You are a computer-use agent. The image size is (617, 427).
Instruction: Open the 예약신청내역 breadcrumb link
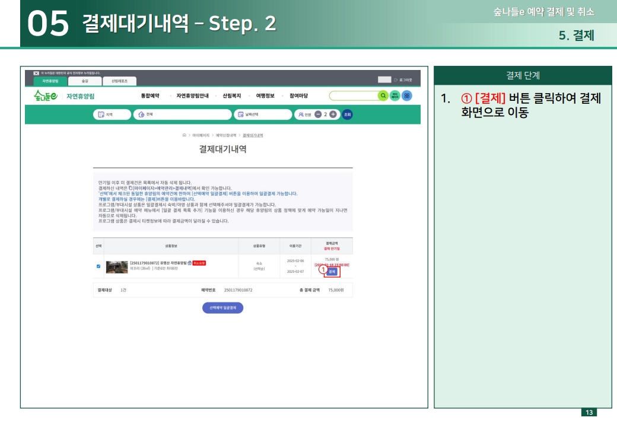tap(225, 135)
